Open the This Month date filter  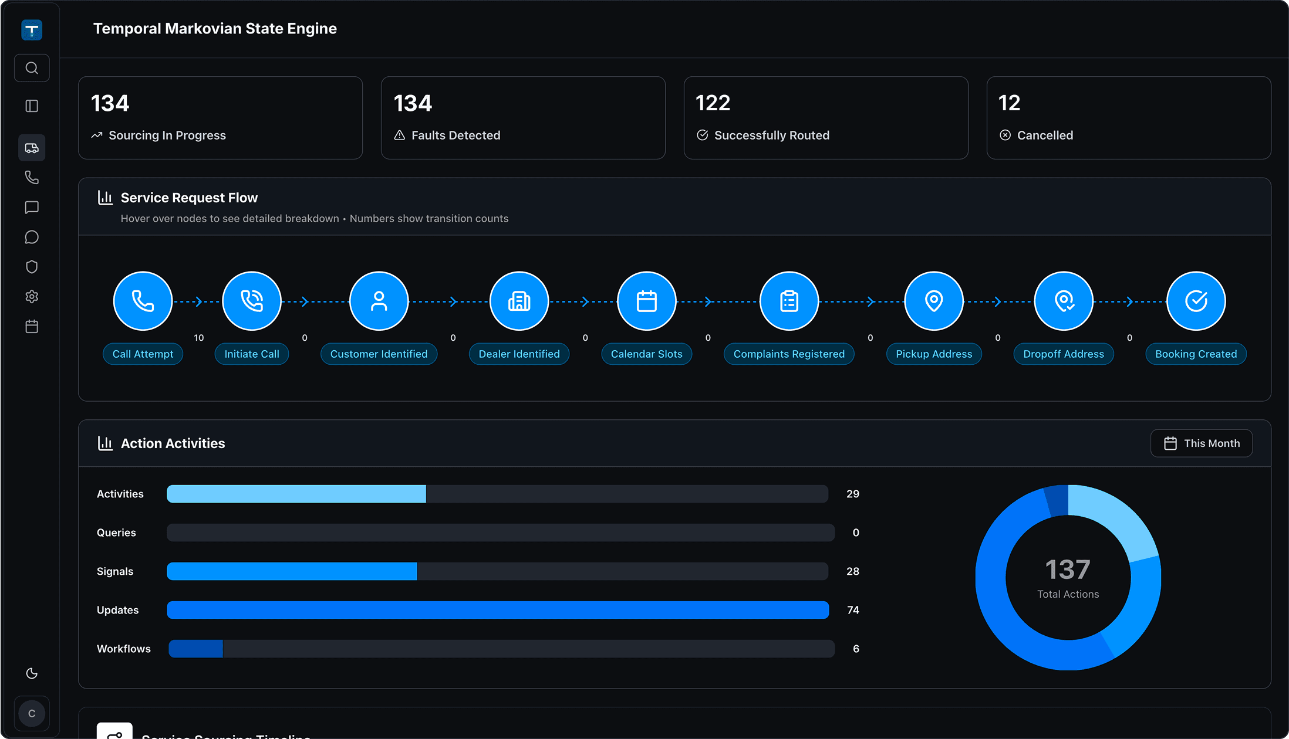click(x=1201, y=443)
